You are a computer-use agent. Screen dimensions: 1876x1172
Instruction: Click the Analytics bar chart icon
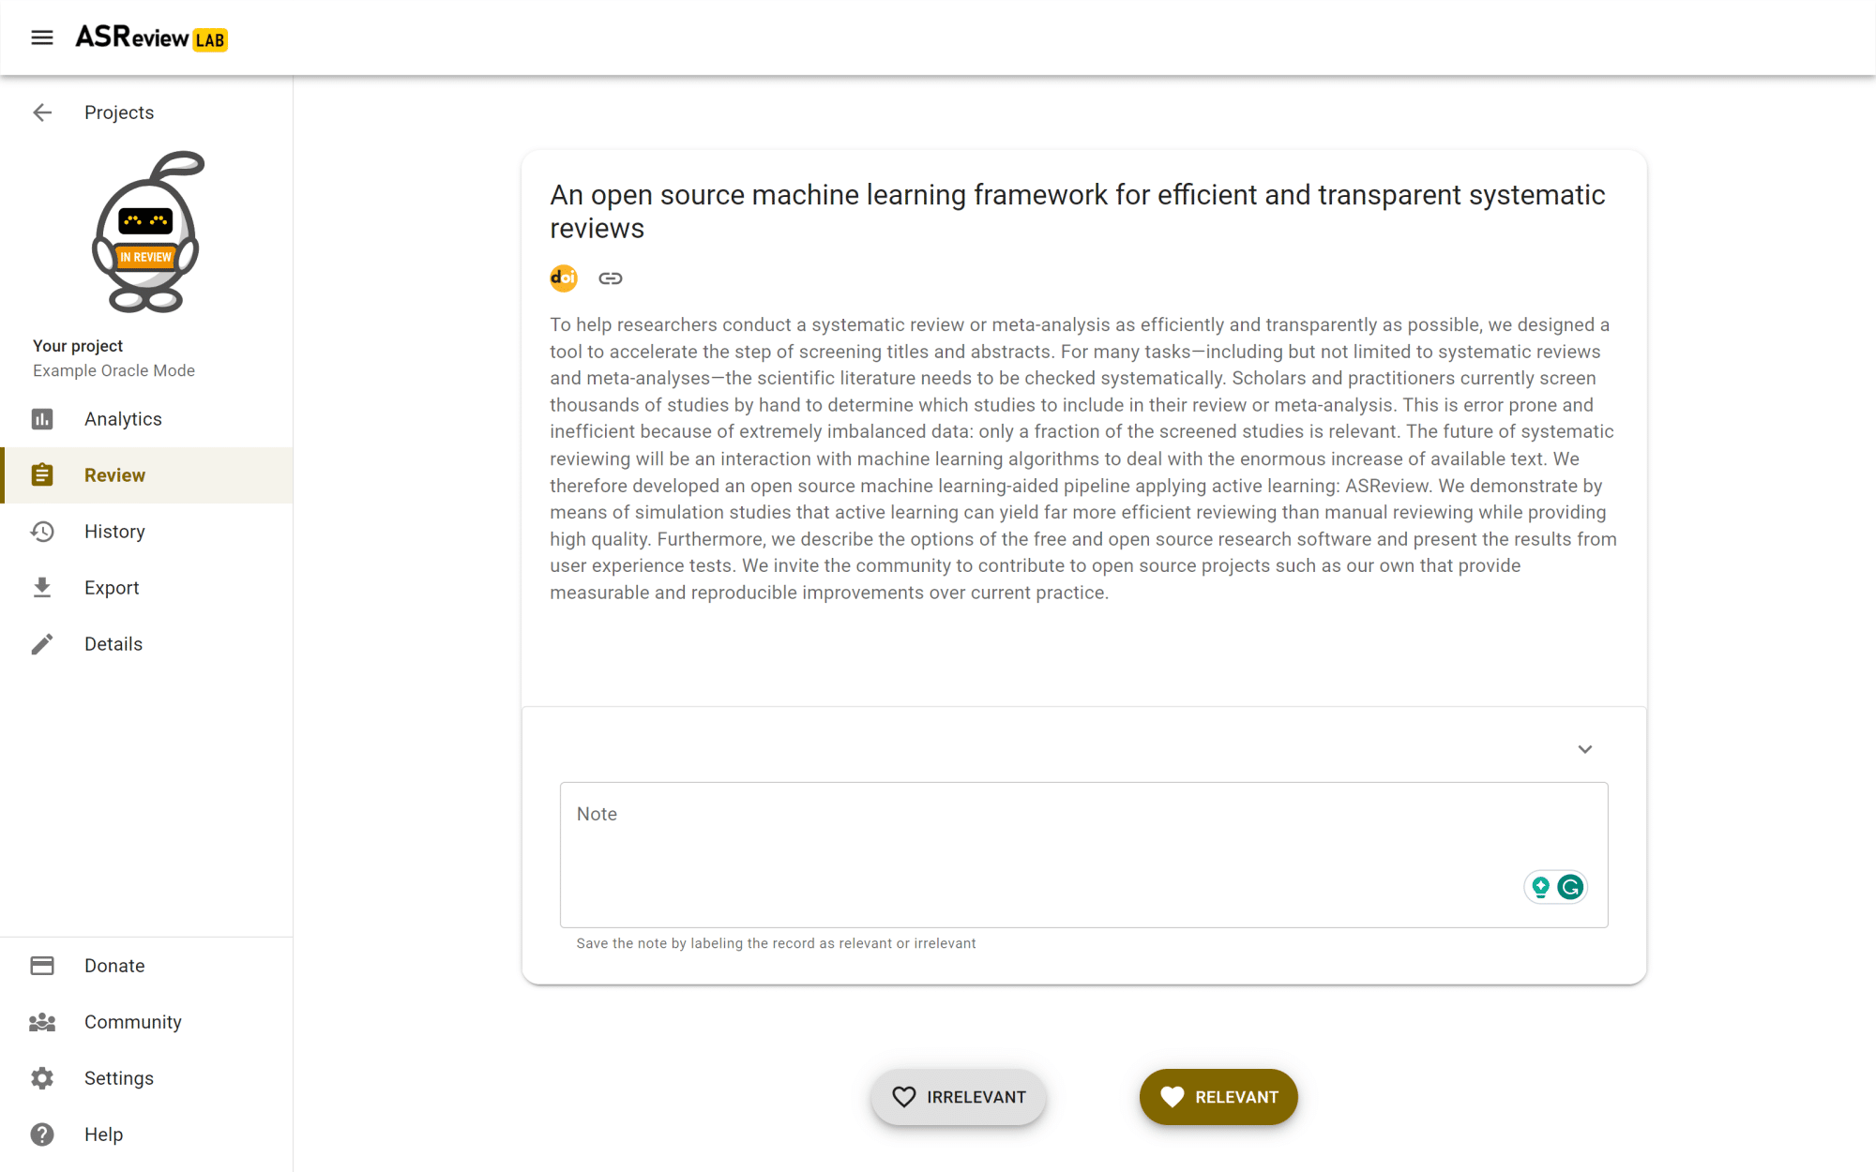point(42,419)
